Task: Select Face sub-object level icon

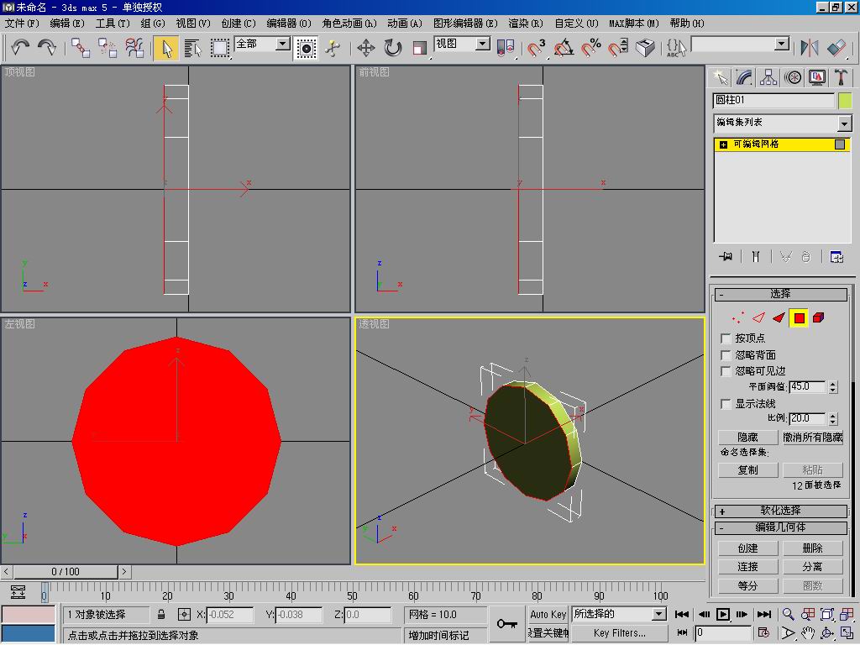Action: [x=779, y=317]
